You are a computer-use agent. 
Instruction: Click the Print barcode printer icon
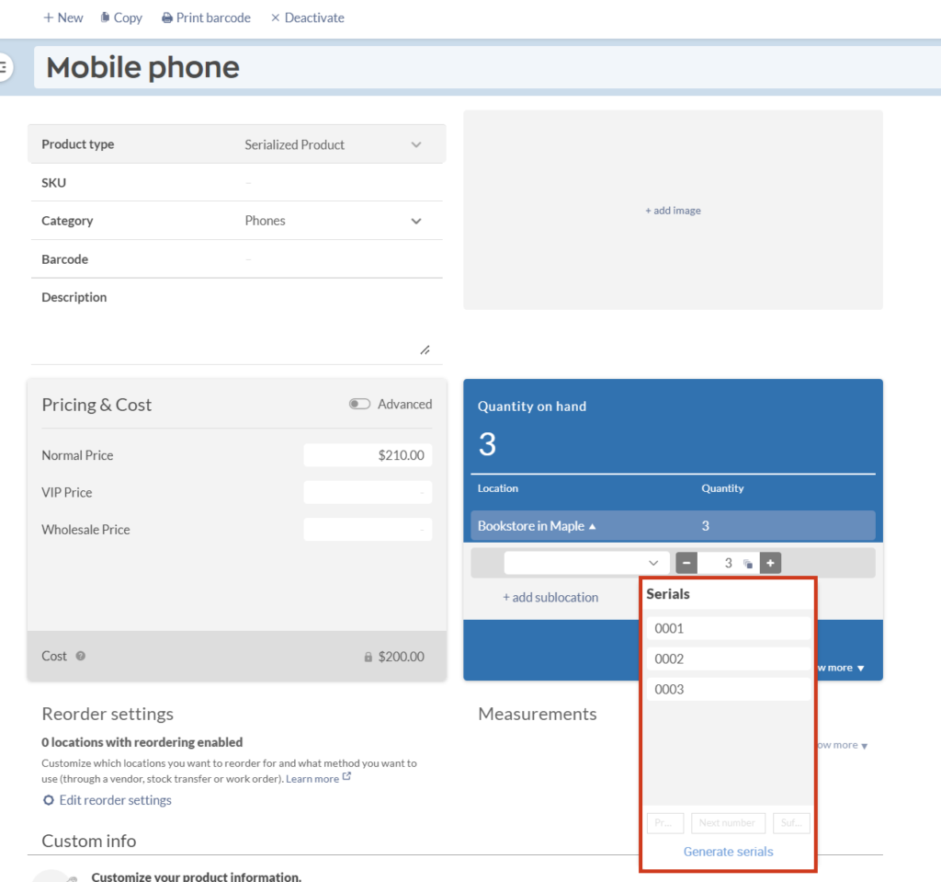tap(167, 17)
